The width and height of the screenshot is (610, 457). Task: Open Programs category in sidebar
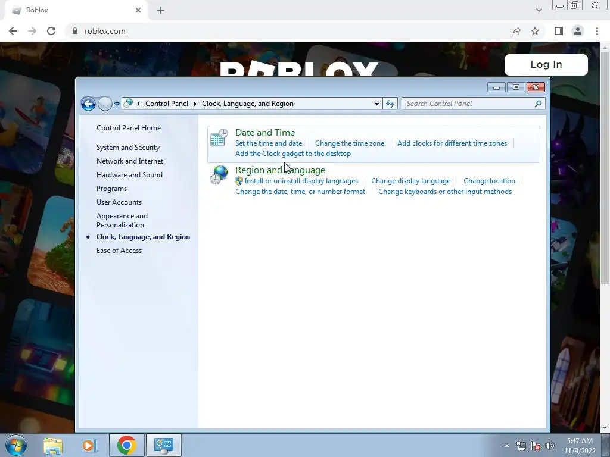(111, 189)
